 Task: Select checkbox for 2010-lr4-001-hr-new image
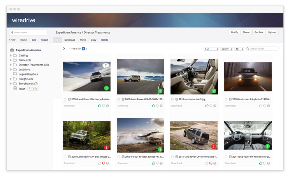(119, 157)
